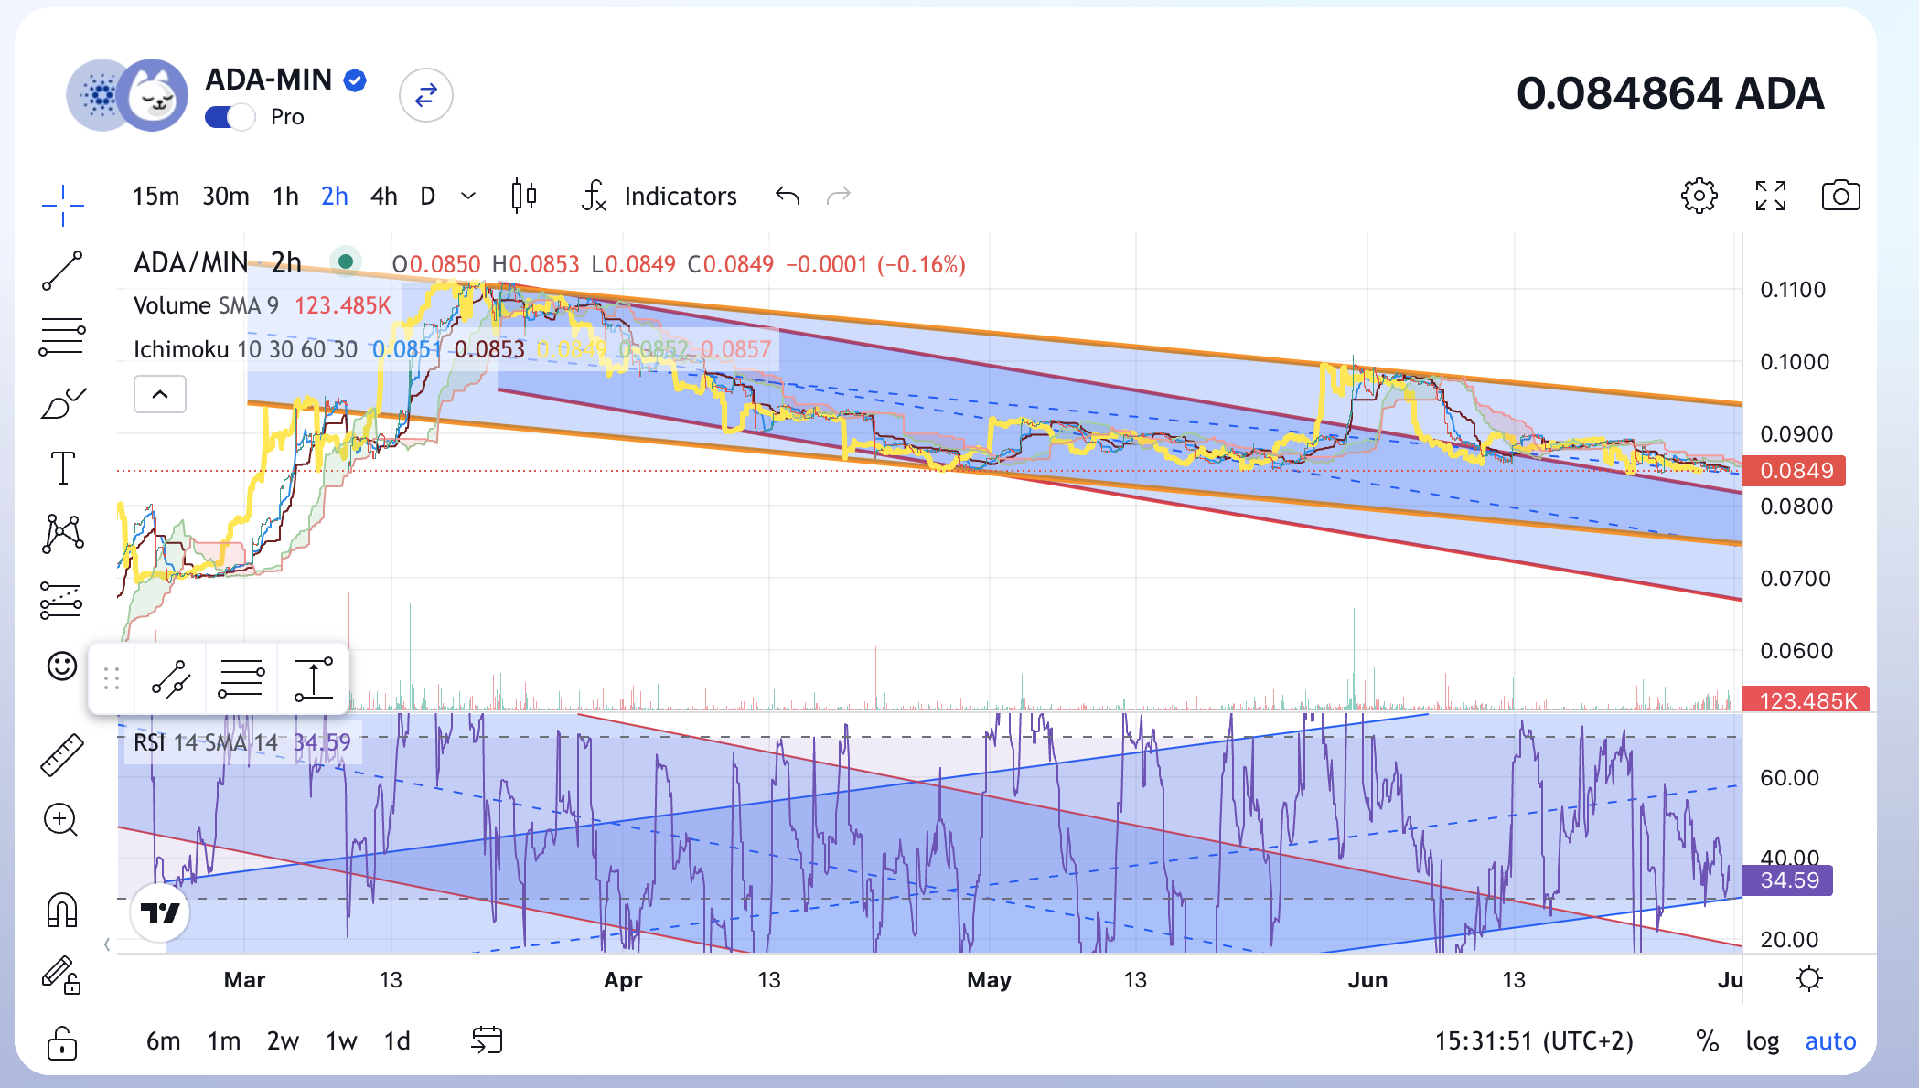Click the zoom in tool
The height and width of the screenshot is (1088, 1919).
[60, 820]
